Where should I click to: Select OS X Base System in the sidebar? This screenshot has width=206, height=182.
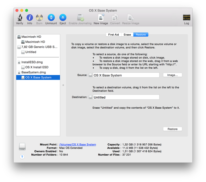pos(38,77)
